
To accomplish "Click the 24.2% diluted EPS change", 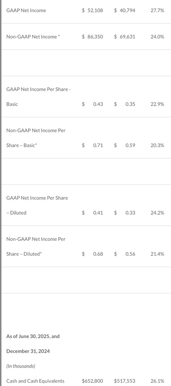I will tap(157, 213).
